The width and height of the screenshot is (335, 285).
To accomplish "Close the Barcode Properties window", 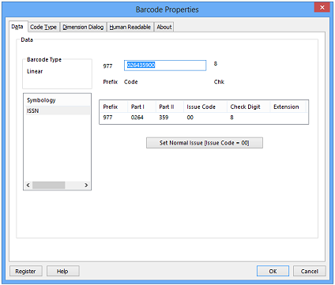I will pos(322,7).
